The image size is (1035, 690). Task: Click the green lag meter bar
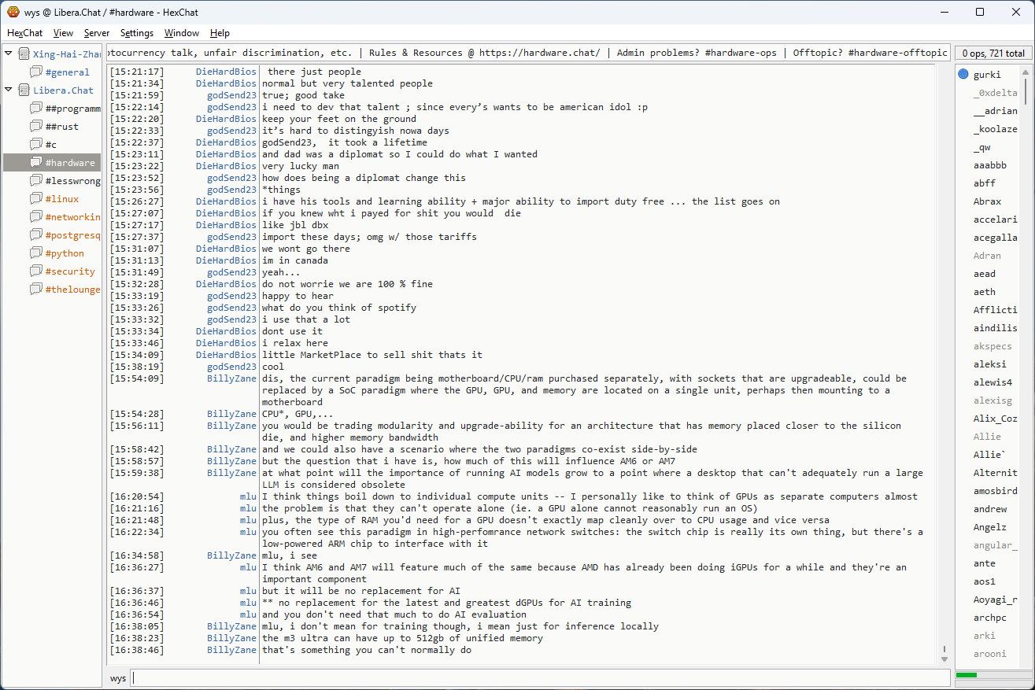(x=966, y=675)
